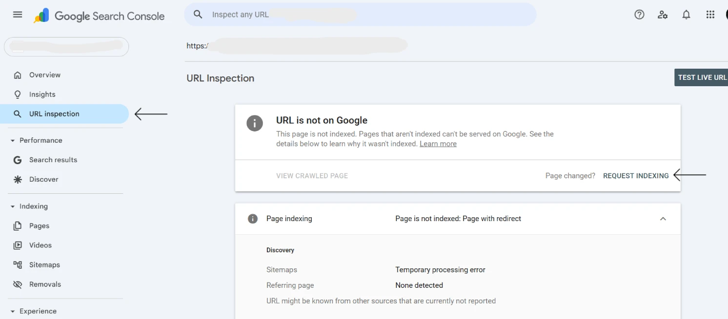Open the notifications bell
728x319 pixels.
[686, 14]
